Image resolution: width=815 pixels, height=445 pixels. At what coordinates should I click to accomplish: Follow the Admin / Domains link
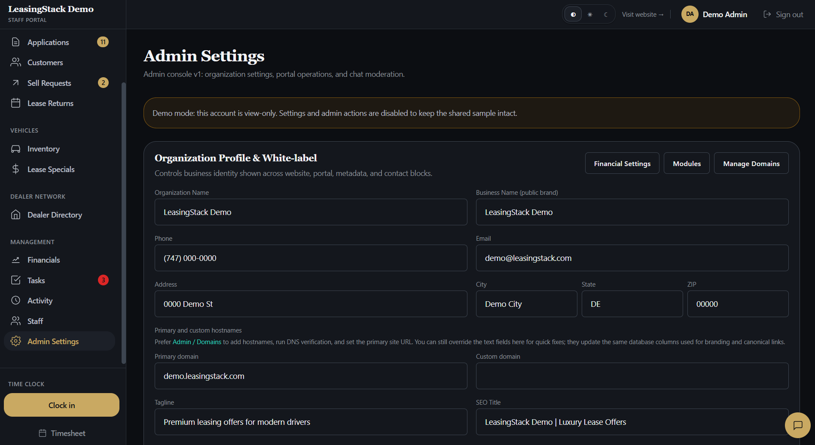click(197, 342)
